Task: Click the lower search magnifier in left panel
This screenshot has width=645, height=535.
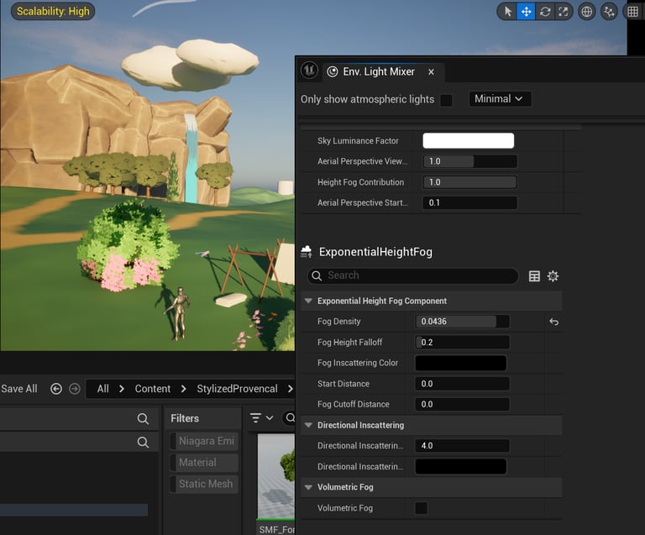Action: (x=143, y=442)
